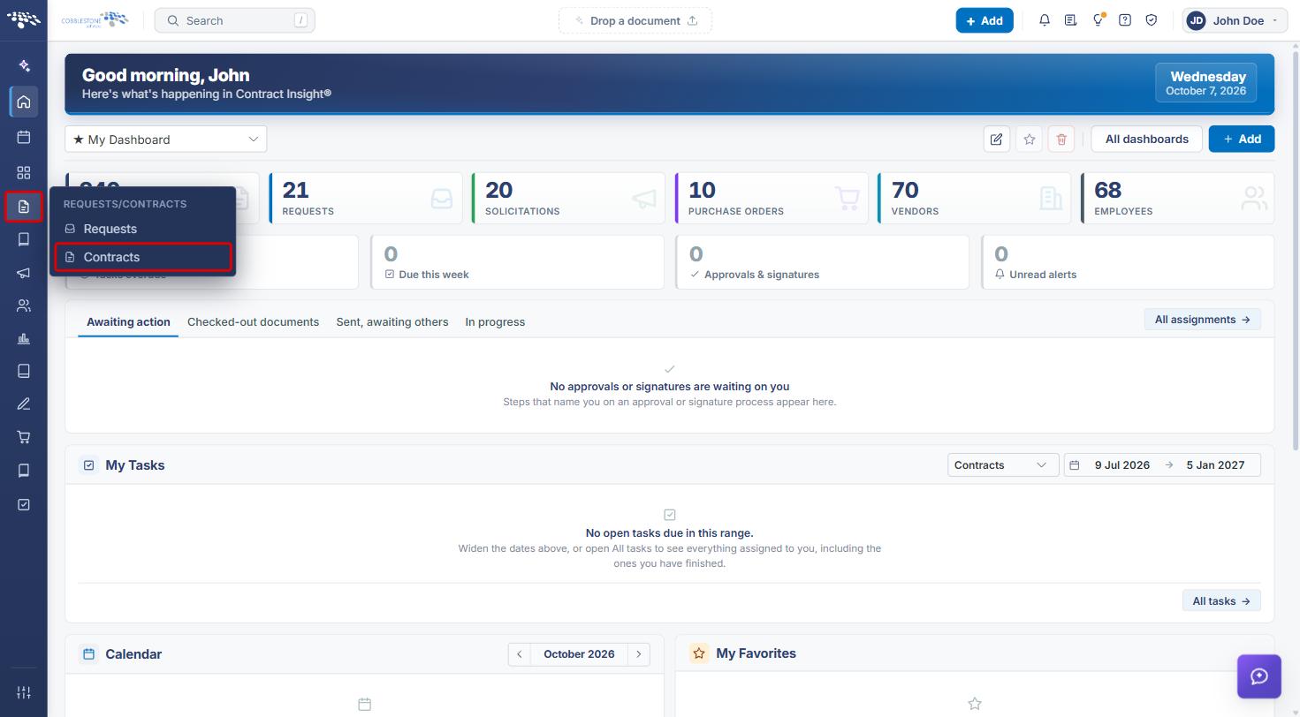Switch to the In progress tab

(495, 322)
